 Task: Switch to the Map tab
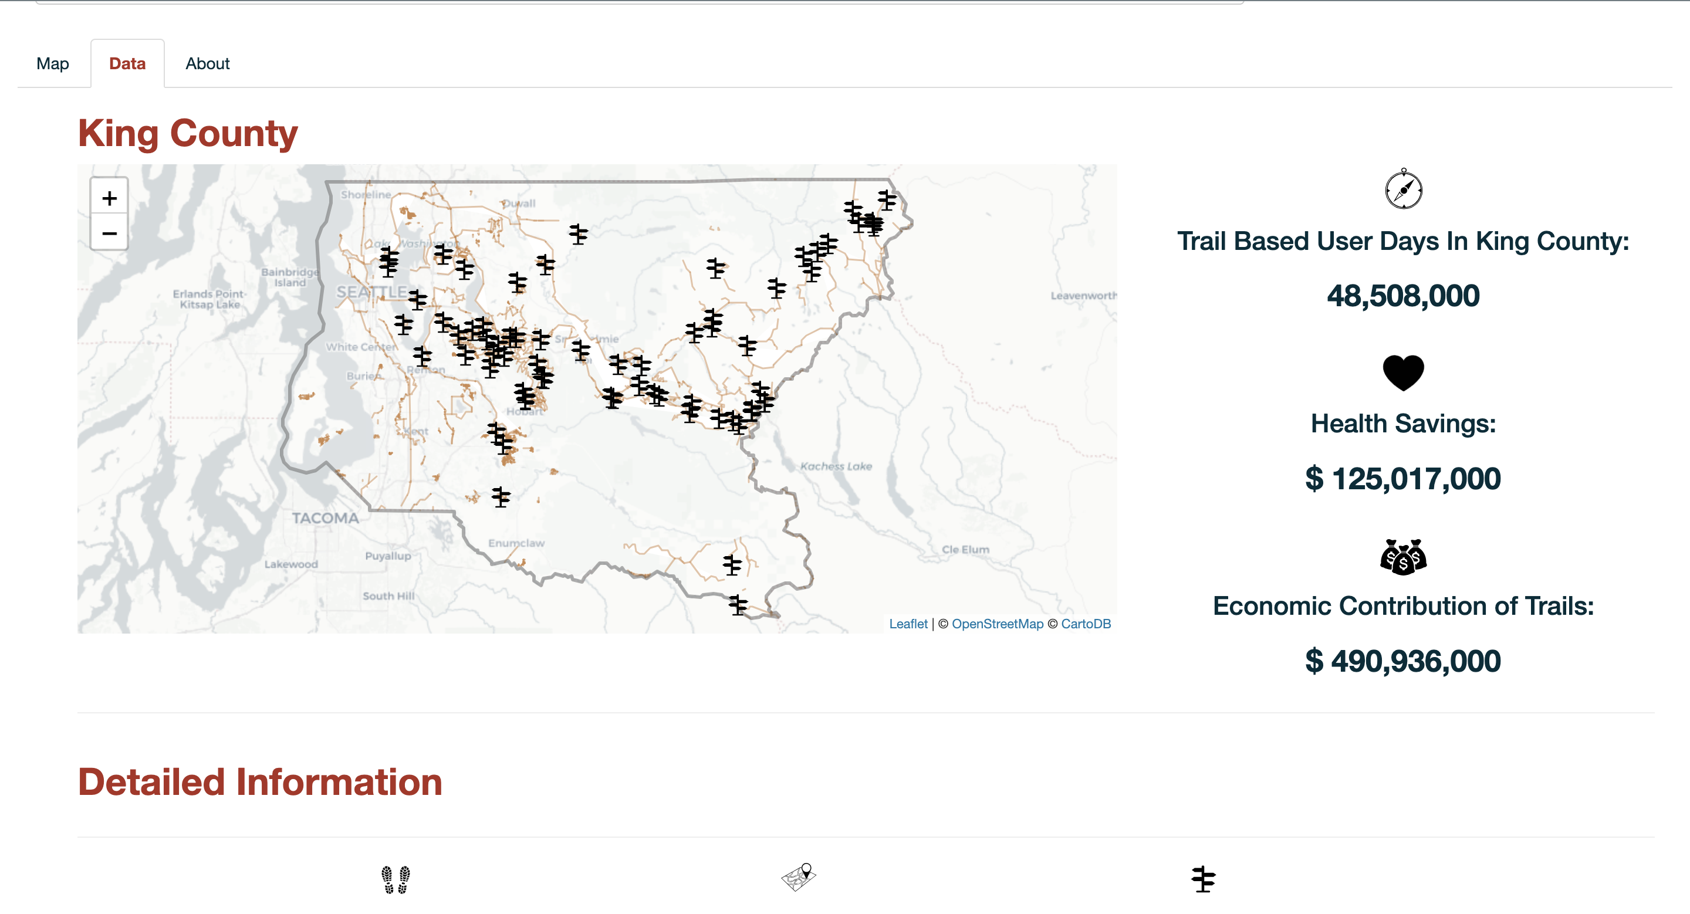tap(52, 63)
